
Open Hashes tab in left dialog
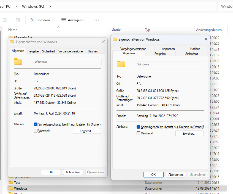coord(93,51)
